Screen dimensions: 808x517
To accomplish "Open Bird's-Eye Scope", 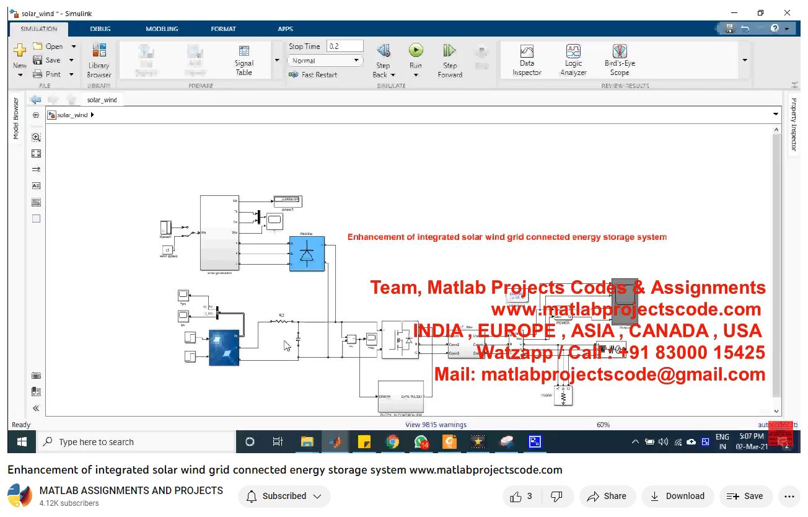I will tap(620, 60).
